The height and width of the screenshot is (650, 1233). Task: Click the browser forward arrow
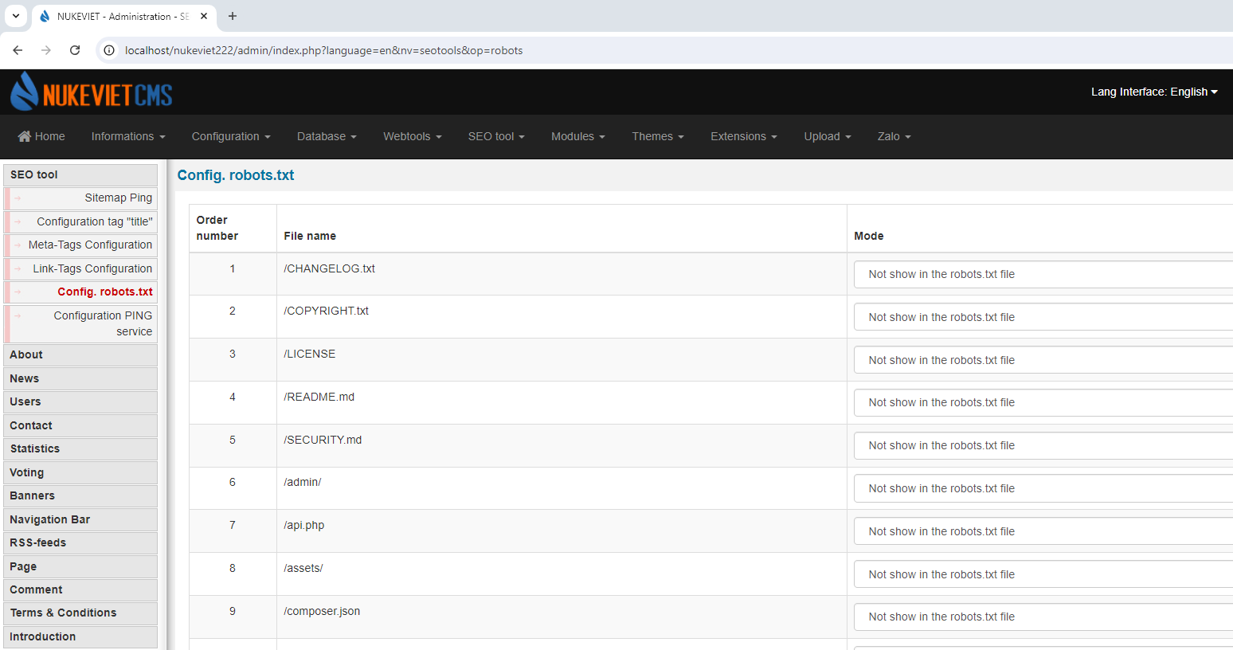(46, 50)
